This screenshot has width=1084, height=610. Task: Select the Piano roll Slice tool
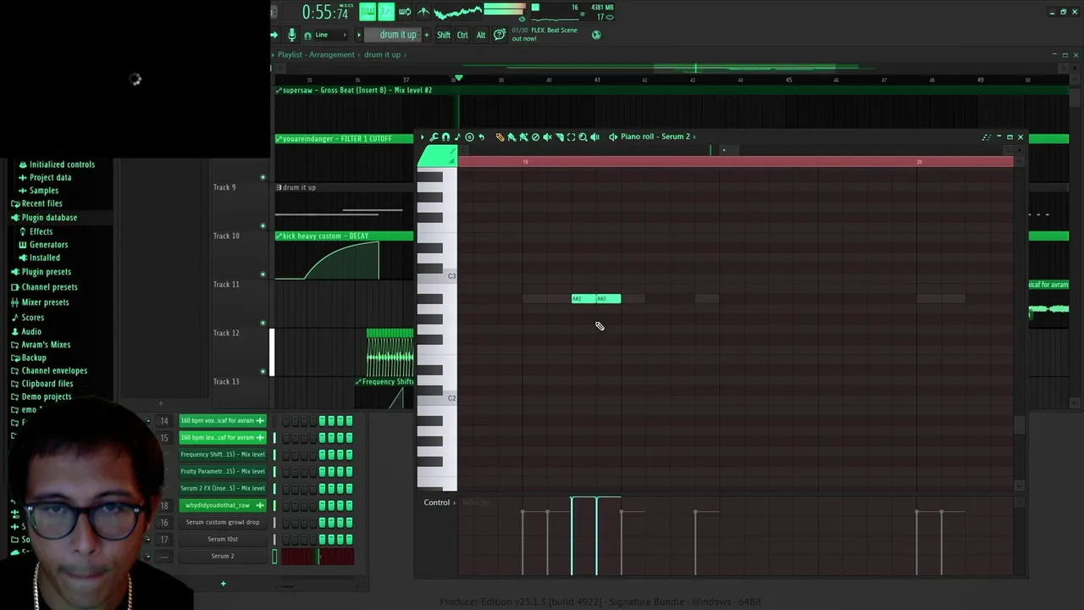click(x=559, y=136)
